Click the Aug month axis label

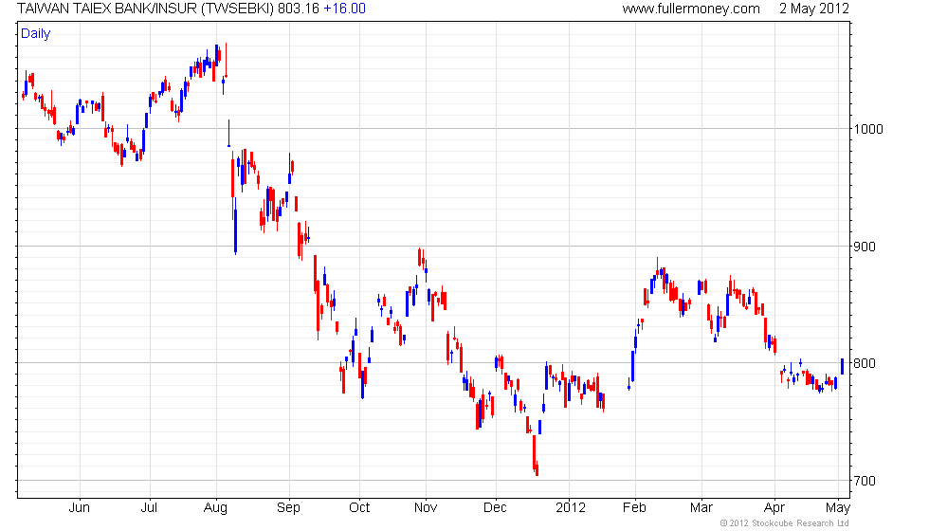(216, 508)
